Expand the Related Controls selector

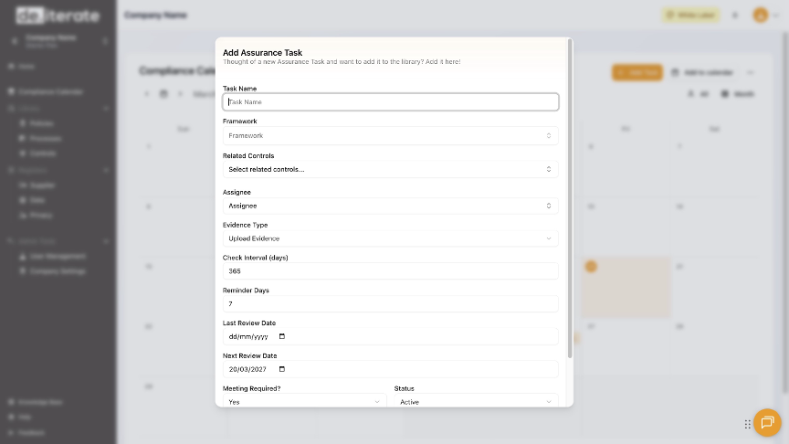click(x=390, y=169)
